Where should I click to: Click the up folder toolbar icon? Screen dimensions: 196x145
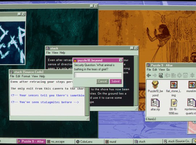point(161,75)
